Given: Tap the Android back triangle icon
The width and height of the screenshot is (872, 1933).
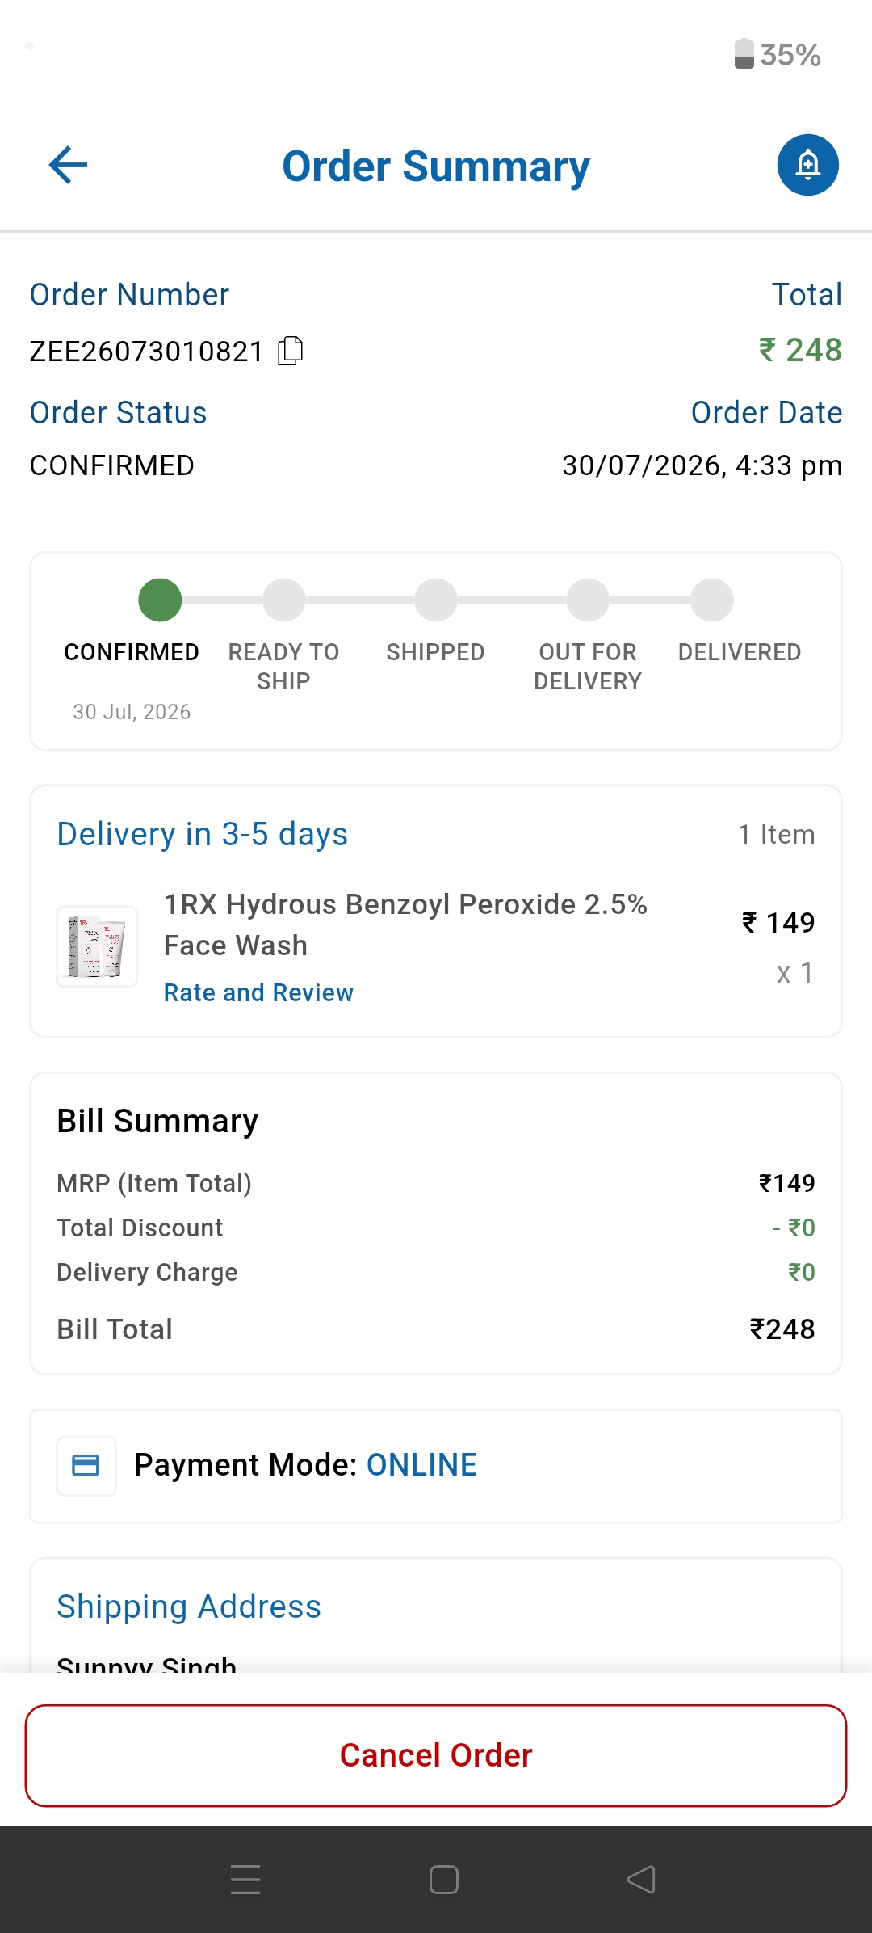Looking at the screenshot, I should pos(641,1880).
